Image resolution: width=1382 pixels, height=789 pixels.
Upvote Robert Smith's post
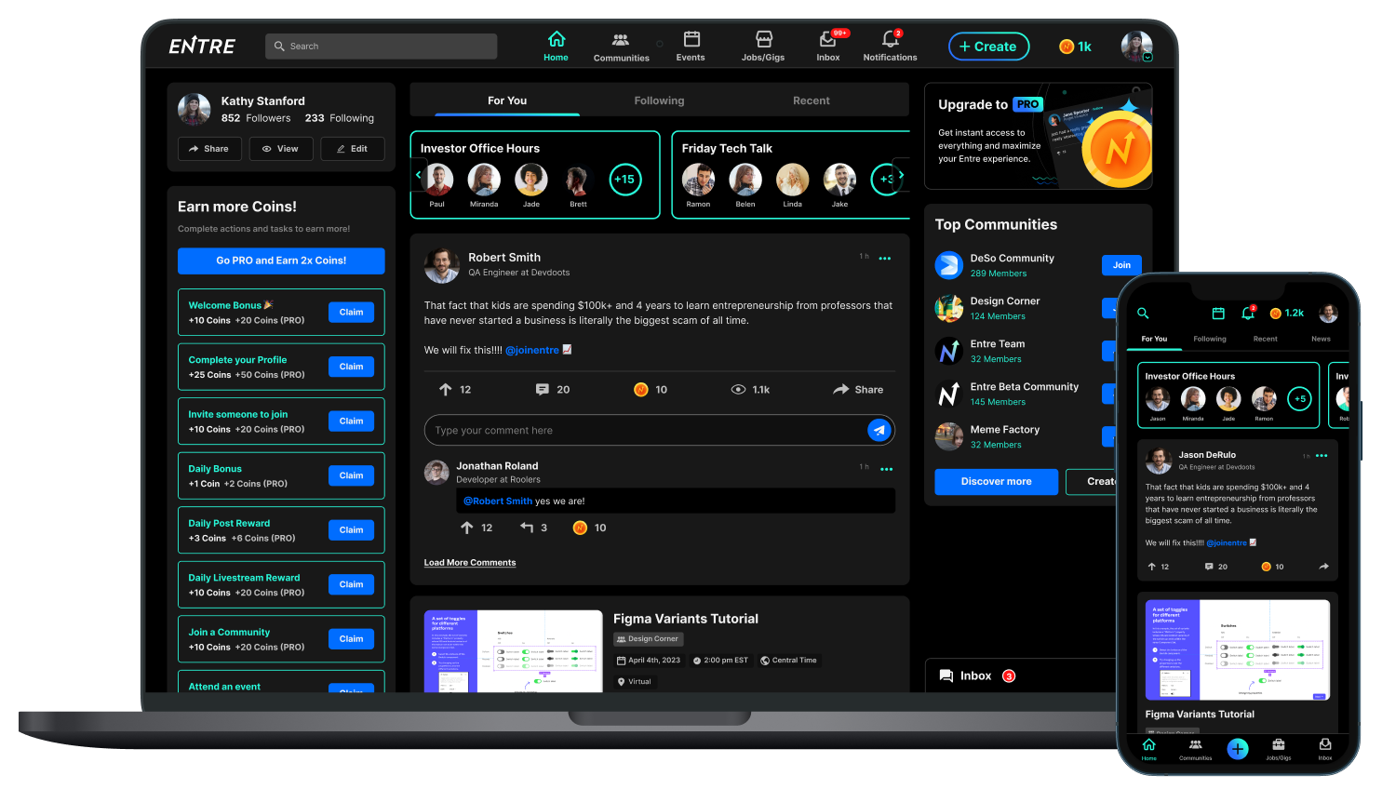(x=446, y=390)
